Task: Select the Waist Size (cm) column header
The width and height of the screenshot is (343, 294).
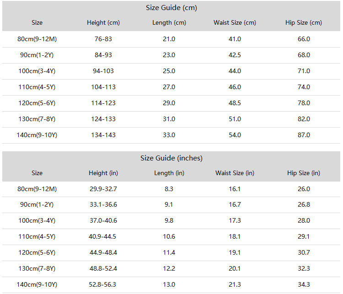Action: pyautogui.click(x=235, y=23)
